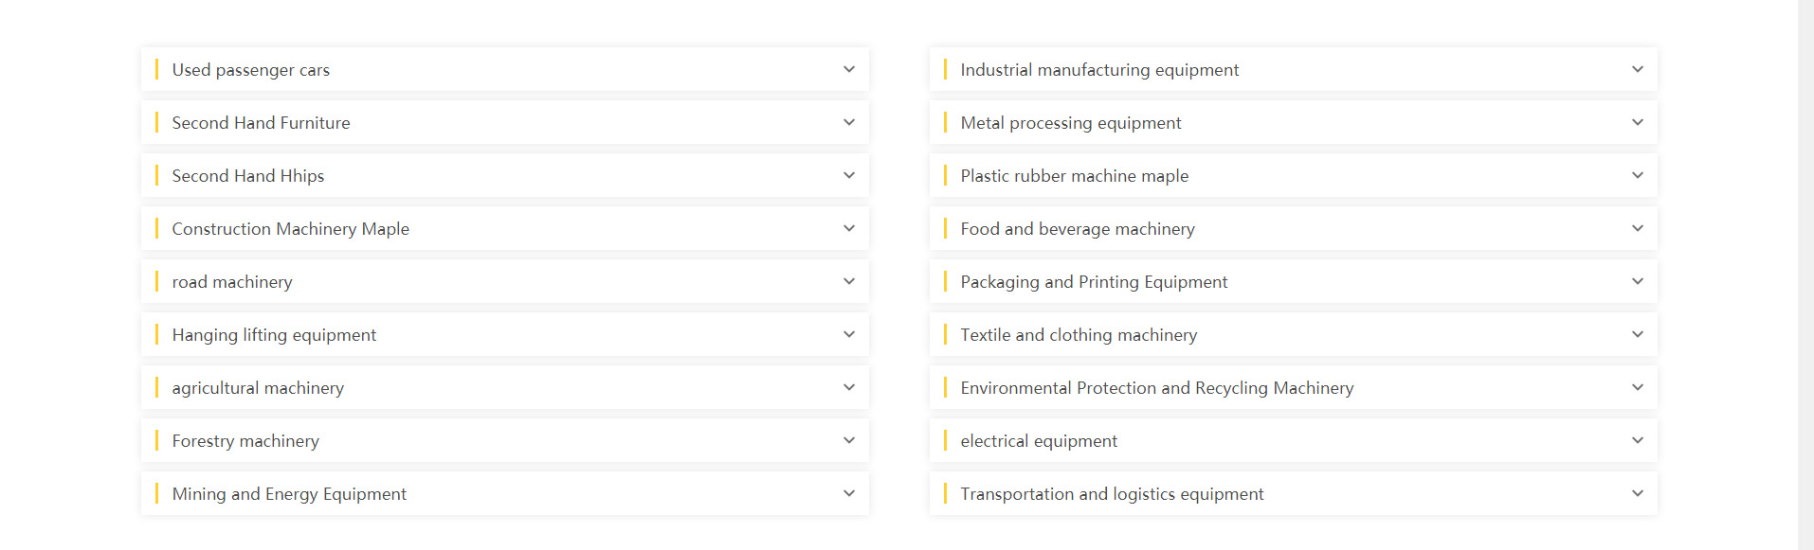The height and width of the screenshot is (550, 1814).
Task: Click the Forestry machinery down arrow
Action: pos(849,441)
